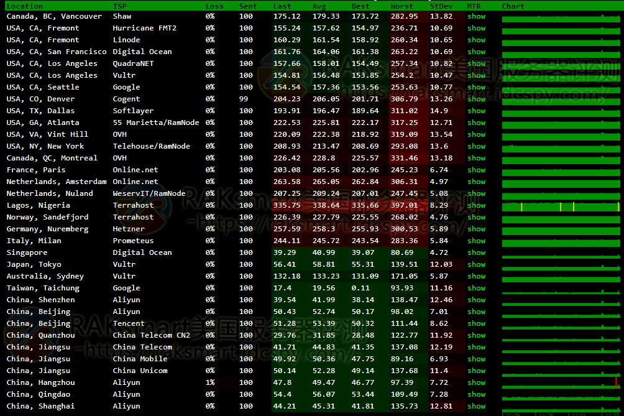Open show link for Italy Milan Prometeus

476,241
